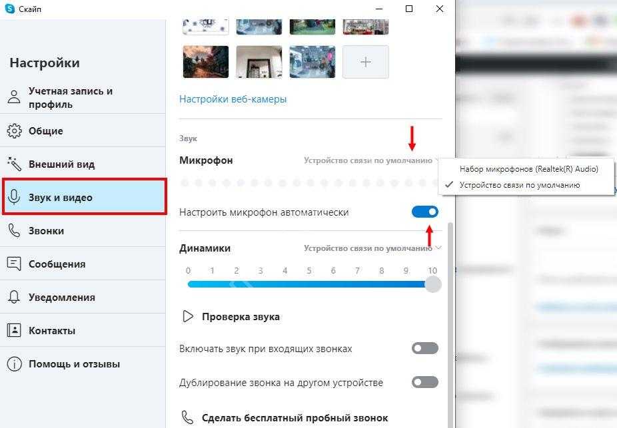Click the account profile person icon
Image resolution: width=617 pixels, height=428 pixels.
[x=14, y=97]
